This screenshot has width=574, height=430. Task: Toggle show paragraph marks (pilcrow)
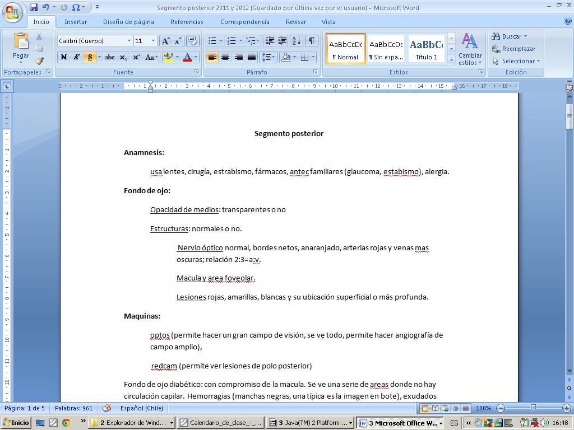[311, 41]
